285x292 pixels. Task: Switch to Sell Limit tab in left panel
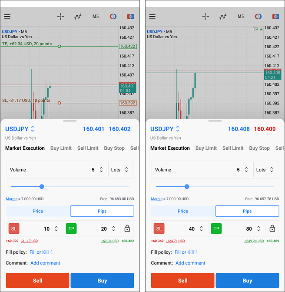tap(88, 148)
